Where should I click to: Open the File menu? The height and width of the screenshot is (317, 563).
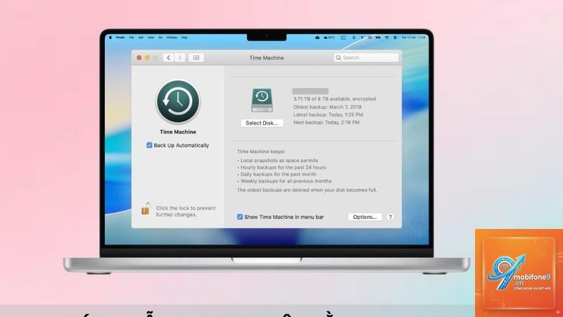coord(132,37)
